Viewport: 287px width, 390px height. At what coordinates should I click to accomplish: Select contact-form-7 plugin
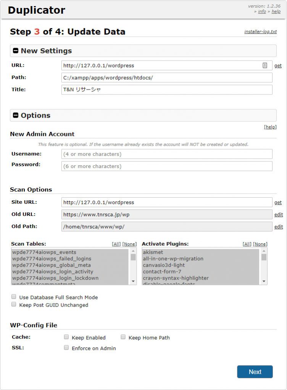[200, 272]
